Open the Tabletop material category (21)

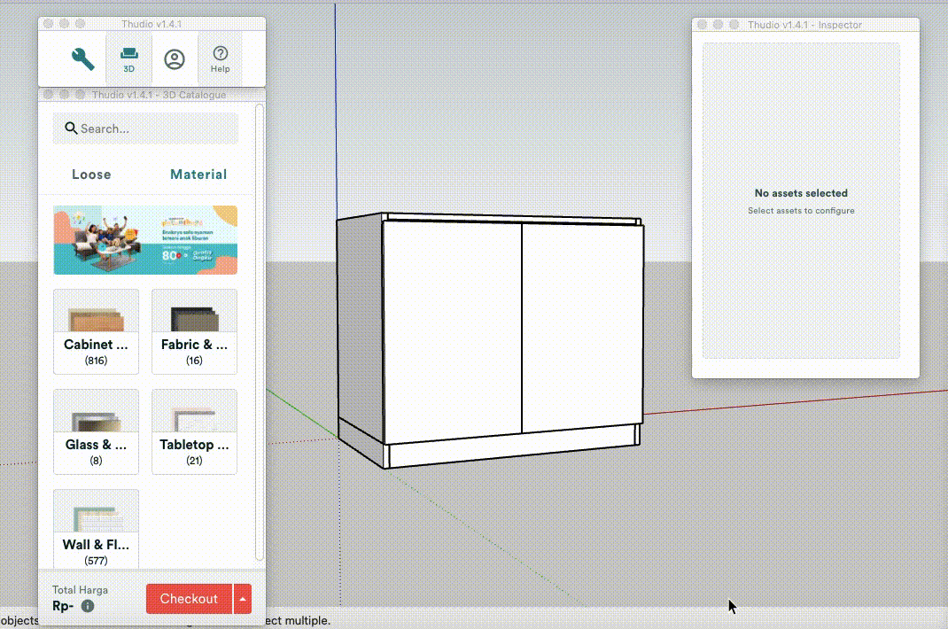[x=194, y=431]
